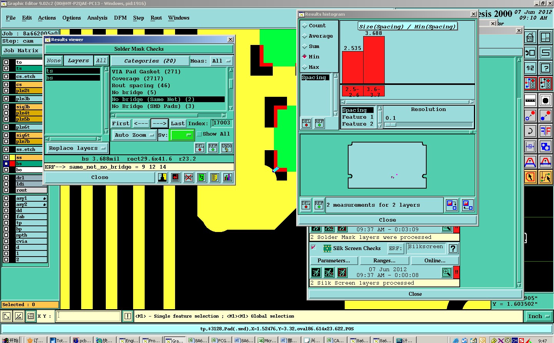Click magnifier icon in Silk Screen Checks
The height and width of the screenshot is (343, 554).
pos(447,272)
